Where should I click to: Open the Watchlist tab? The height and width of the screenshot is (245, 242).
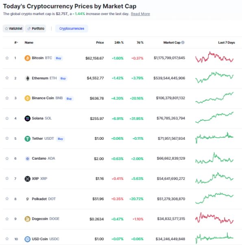13,28
